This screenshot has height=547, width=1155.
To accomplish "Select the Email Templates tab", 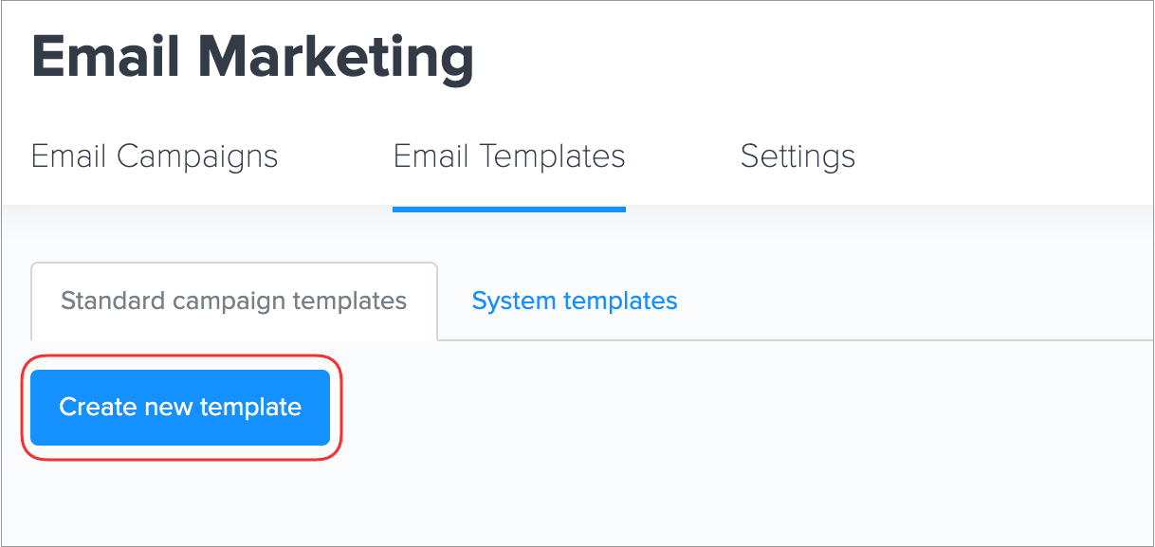I will 509,156.
